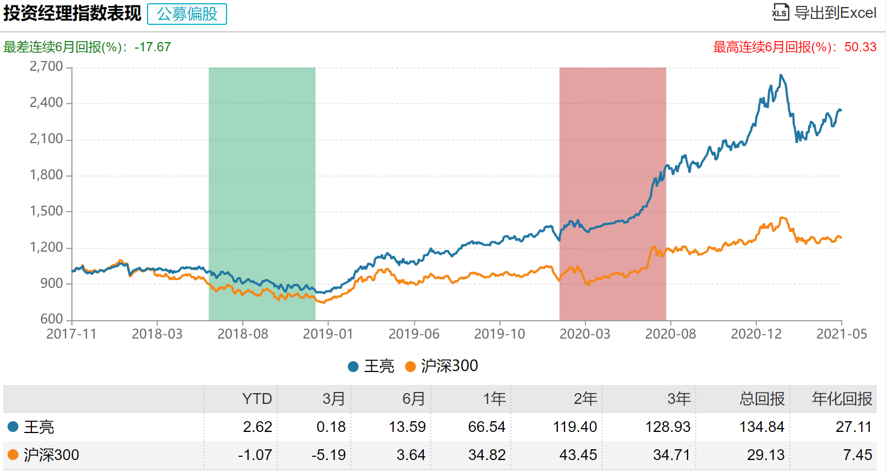This screenshot has height=473, width=886.
Task: Click blue dot beside 王亮 table row
Action: tap(13, 427)
